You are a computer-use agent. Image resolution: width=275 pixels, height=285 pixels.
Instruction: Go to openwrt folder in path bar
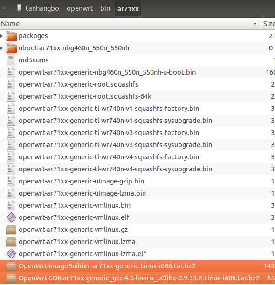point(80,8)
